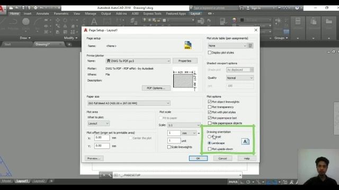Click the Layer Properties icon in ribbon

pos(134,21)
